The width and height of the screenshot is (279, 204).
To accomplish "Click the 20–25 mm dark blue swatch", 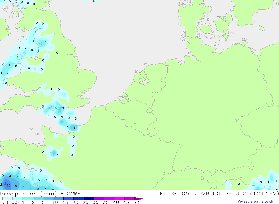I will tap(79, 198).
